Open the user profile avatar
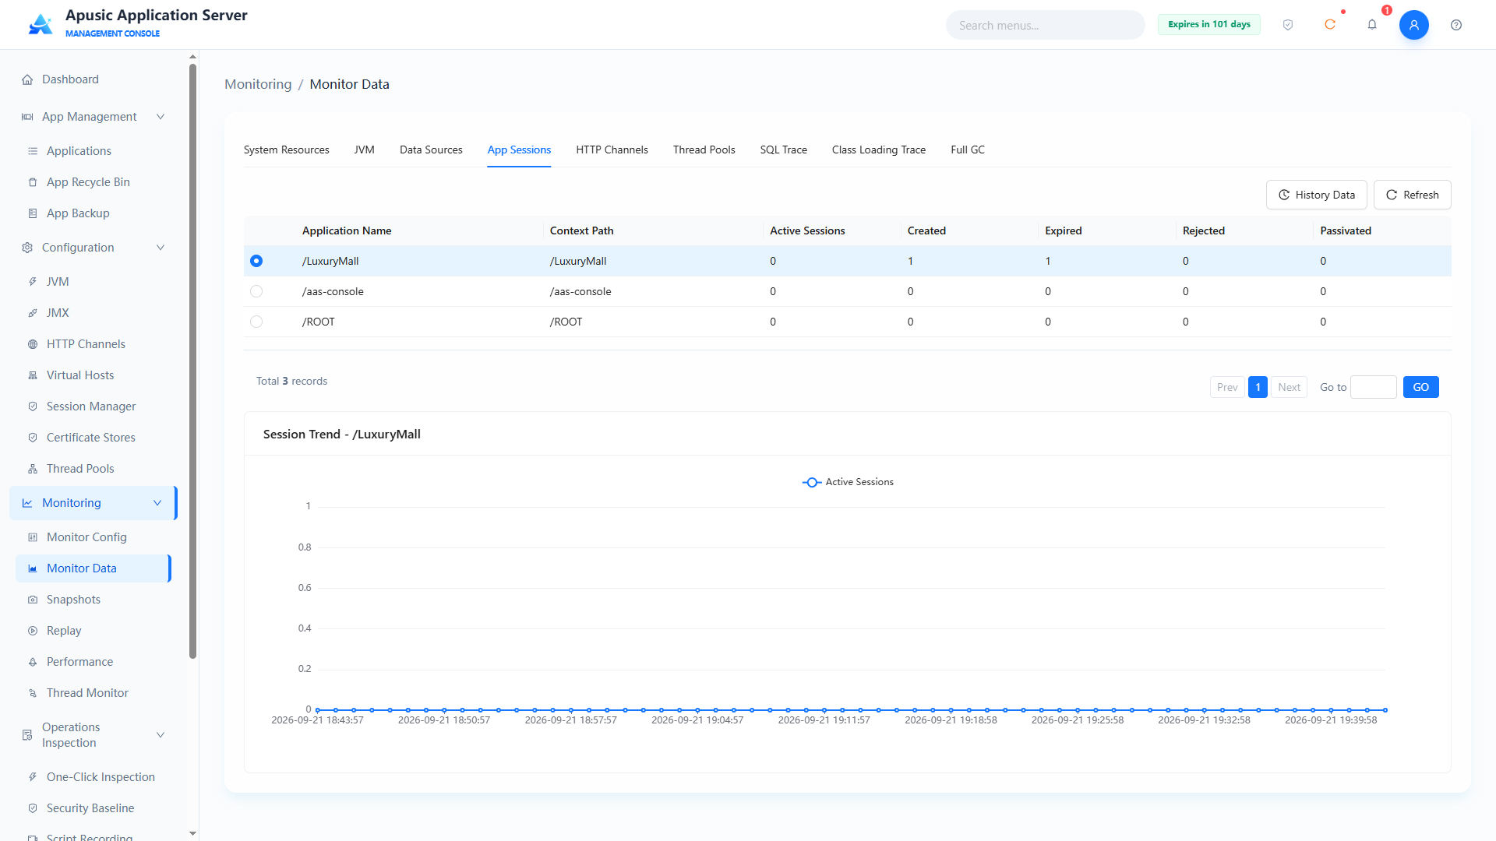The height and width of the screenshot is (841, 1496). [x=1413, y=25]
